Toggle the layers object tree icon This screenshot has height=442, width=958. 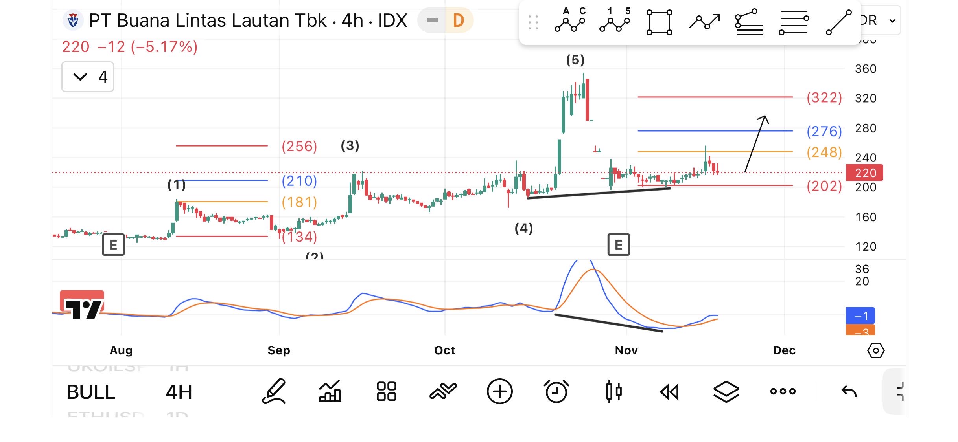726,391
